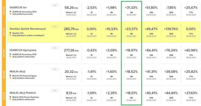This screenshot has width=201, height=106.
Task: Open the QUERCUS lev fund link
Action: point(18,8)
